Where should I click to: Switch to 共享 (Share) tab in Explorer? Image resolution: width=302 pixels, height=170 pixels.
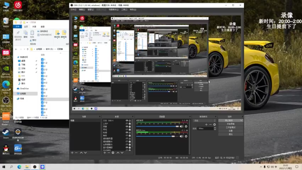tap(34, 26)
